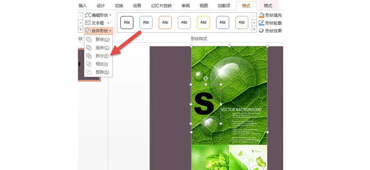This screenshot has width=370, height=170.
Task: Open the 加载项 tab
Action: click(x=224, y=6)
